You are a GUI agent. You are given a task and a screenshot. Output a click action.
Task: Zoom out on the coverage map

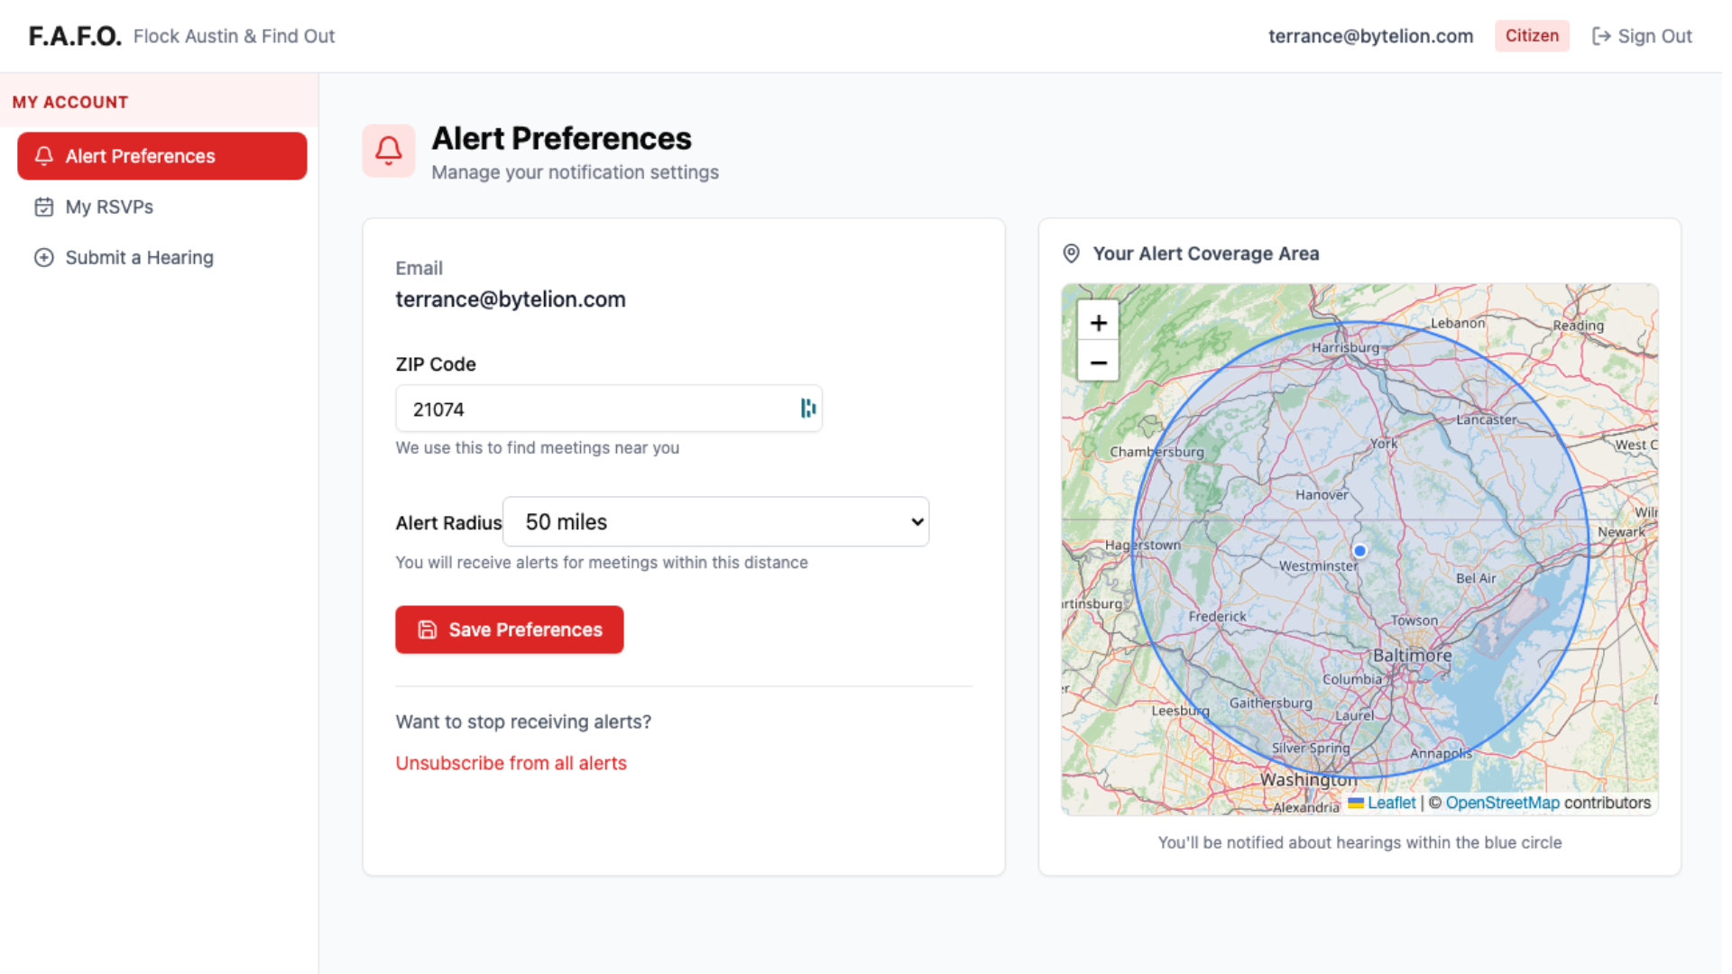(x=1098, y=363)
